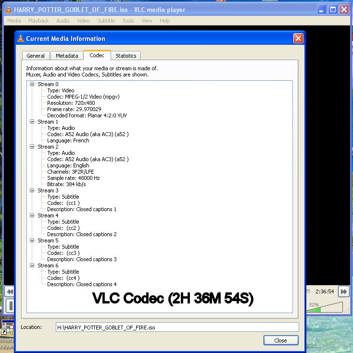Select the Stream 4 tree item

pos(48,215)
